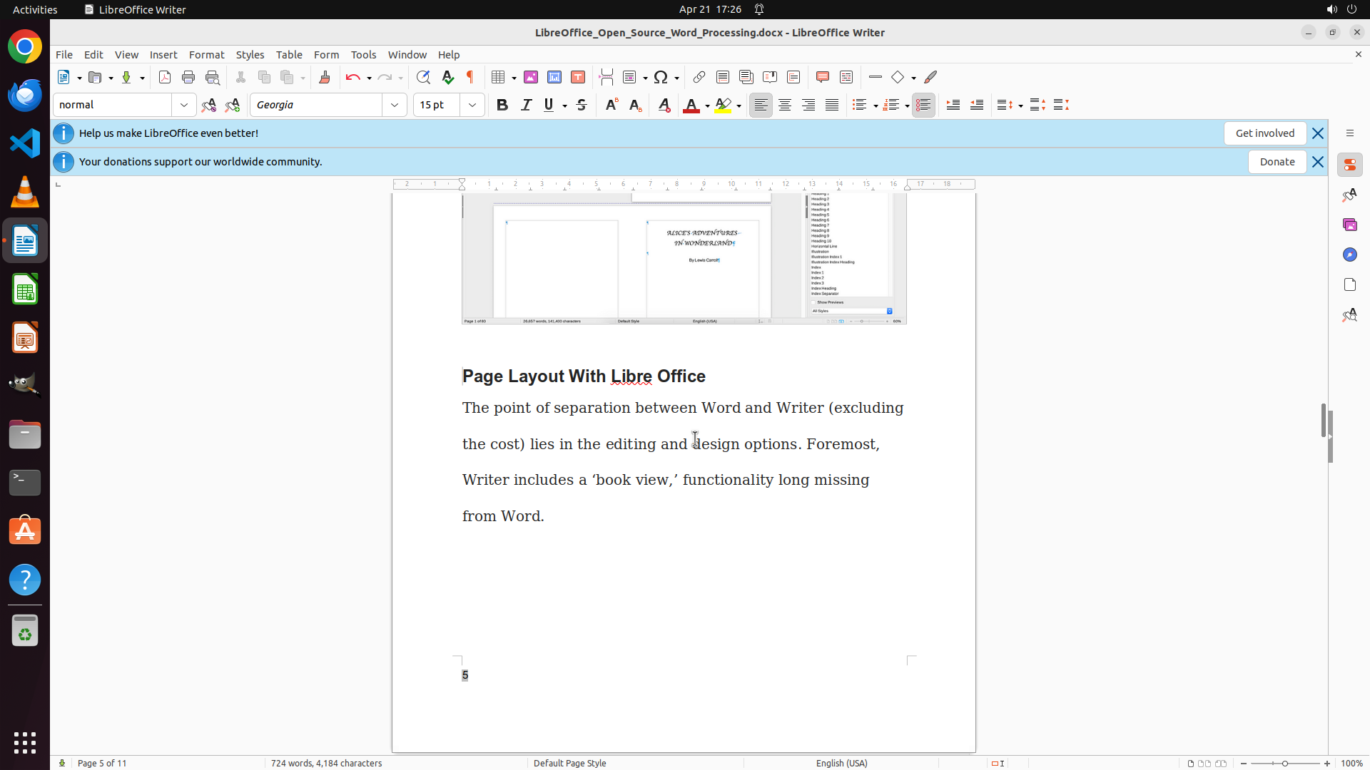Screen dimensions: 1370x770
Task: Expand the paragraph style dropdown
Action: [x=184, y=105]
